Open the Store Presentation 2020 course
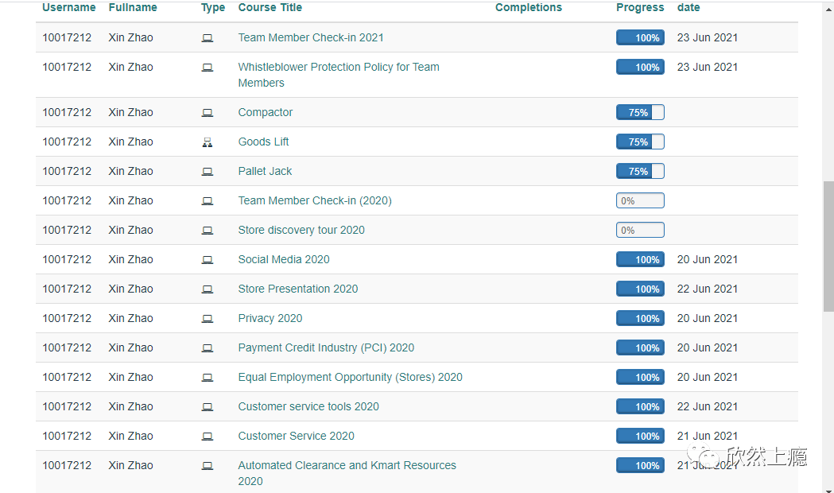Viewport: 834px width, 493px height. [298, 289]
